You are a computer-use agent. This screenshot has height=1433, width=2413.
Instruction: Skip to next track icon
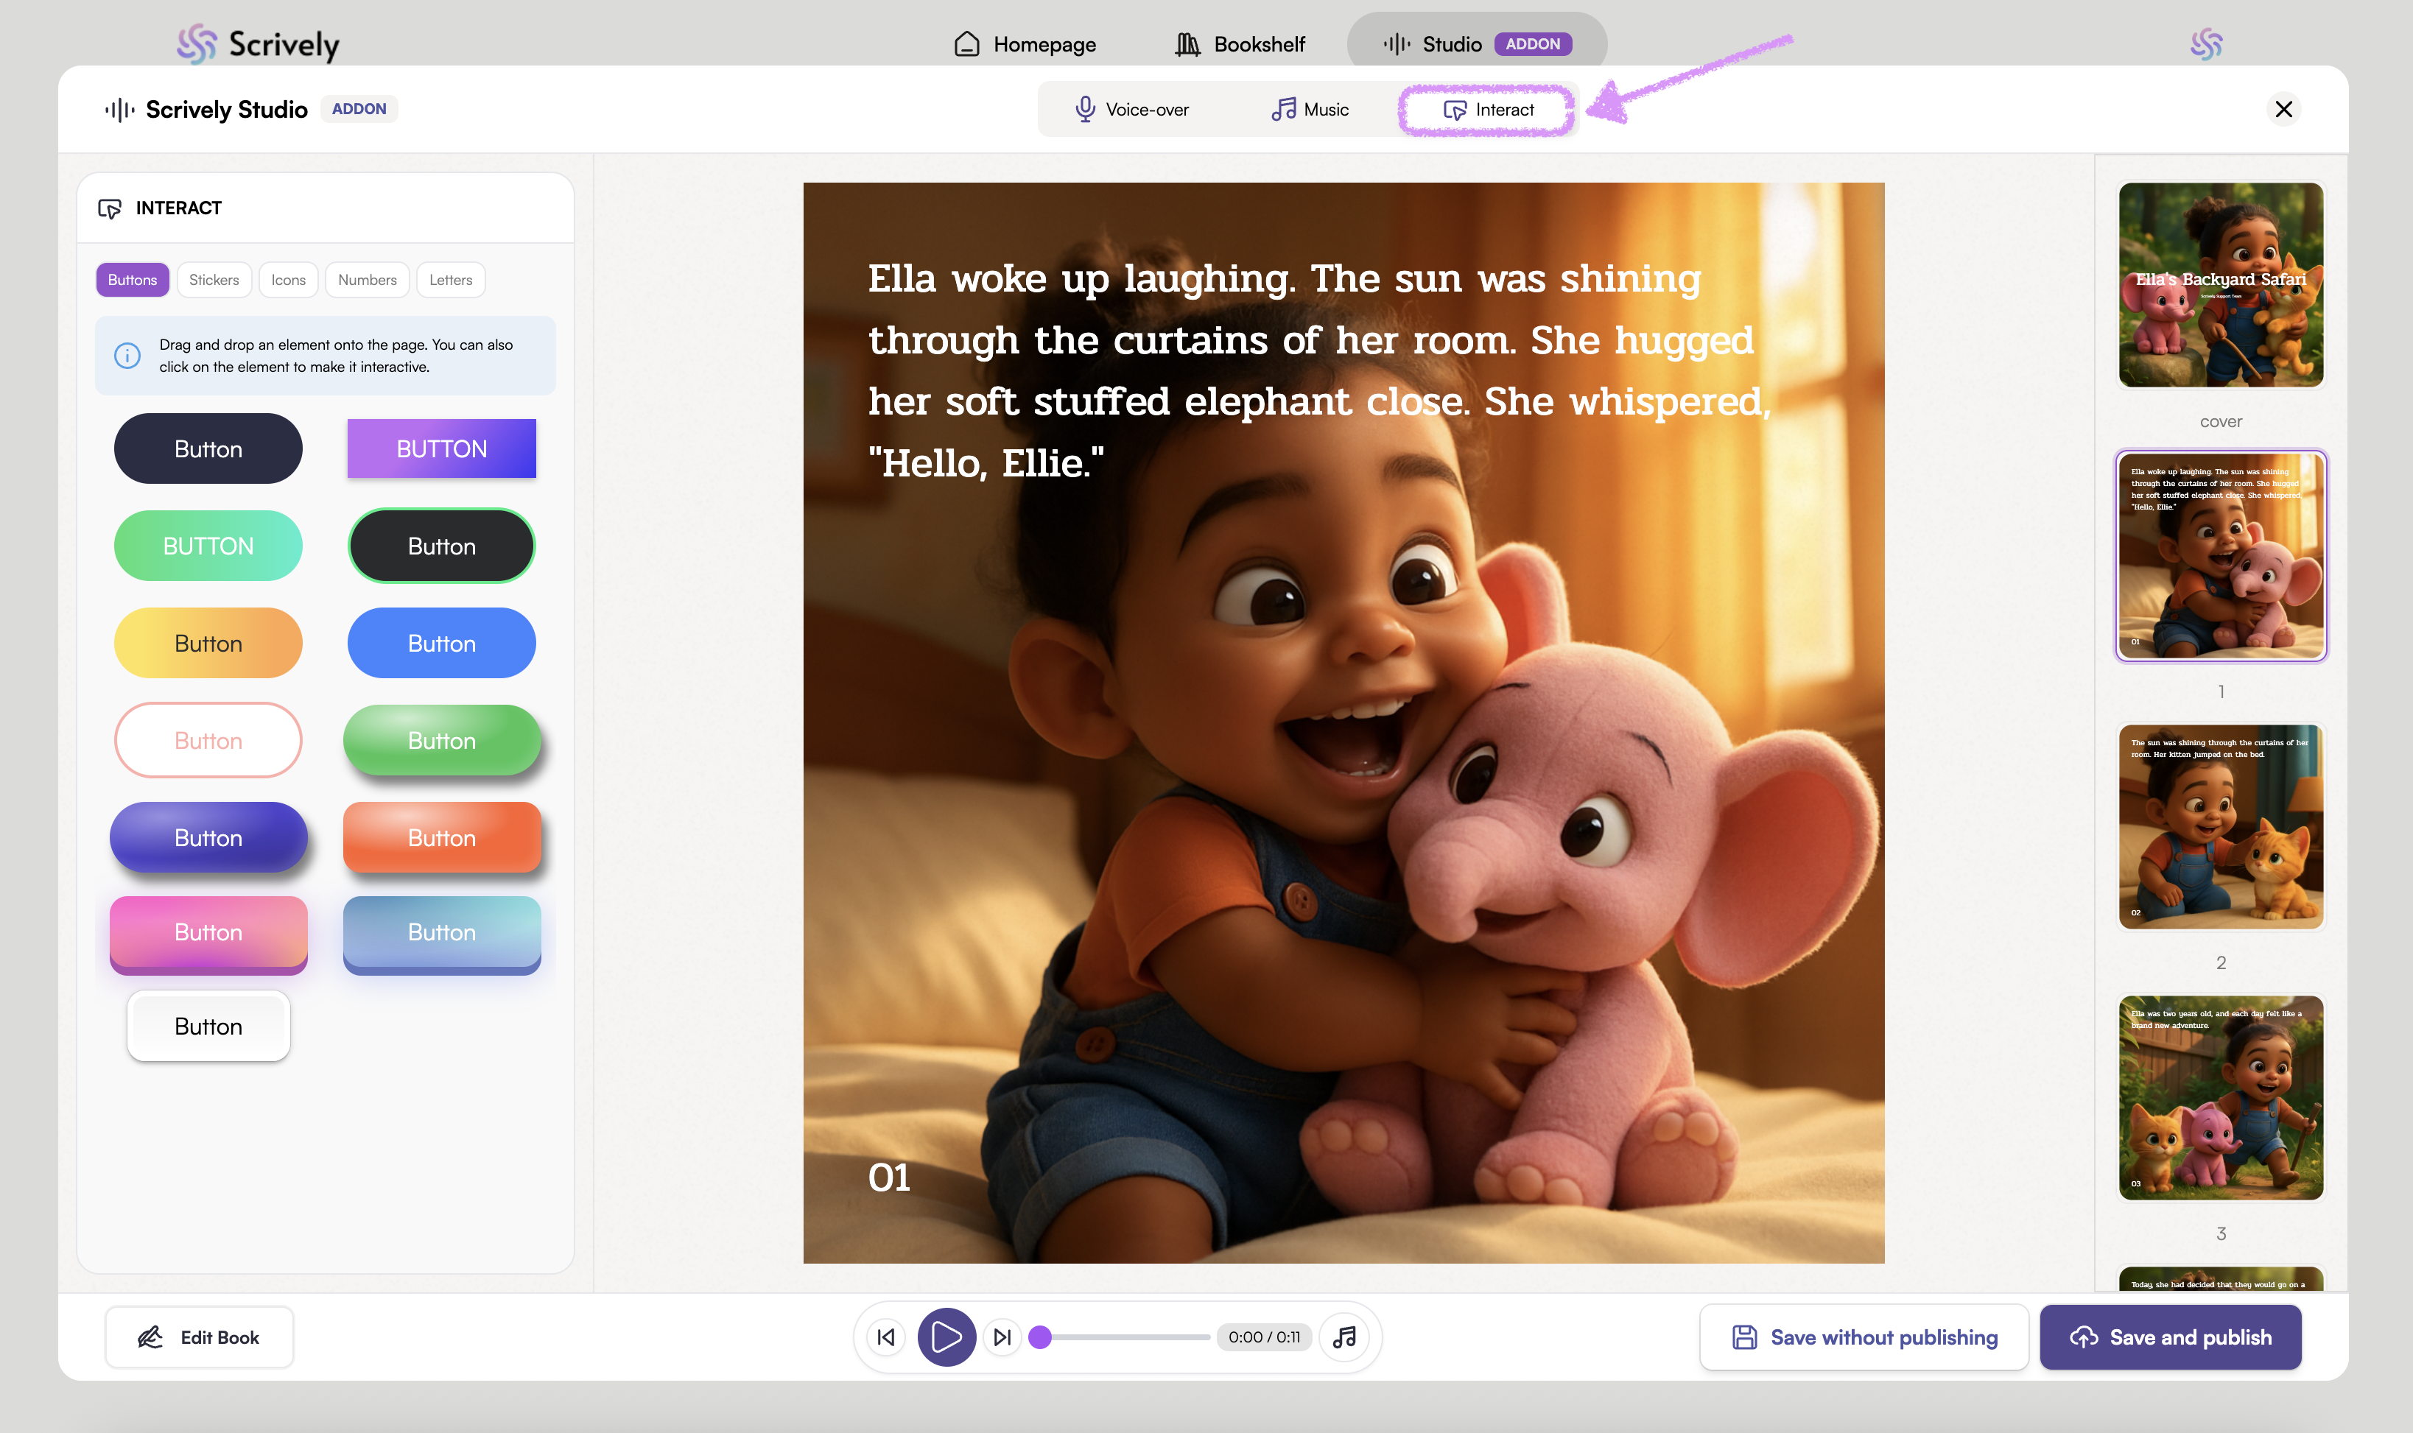point(1002,1337)
